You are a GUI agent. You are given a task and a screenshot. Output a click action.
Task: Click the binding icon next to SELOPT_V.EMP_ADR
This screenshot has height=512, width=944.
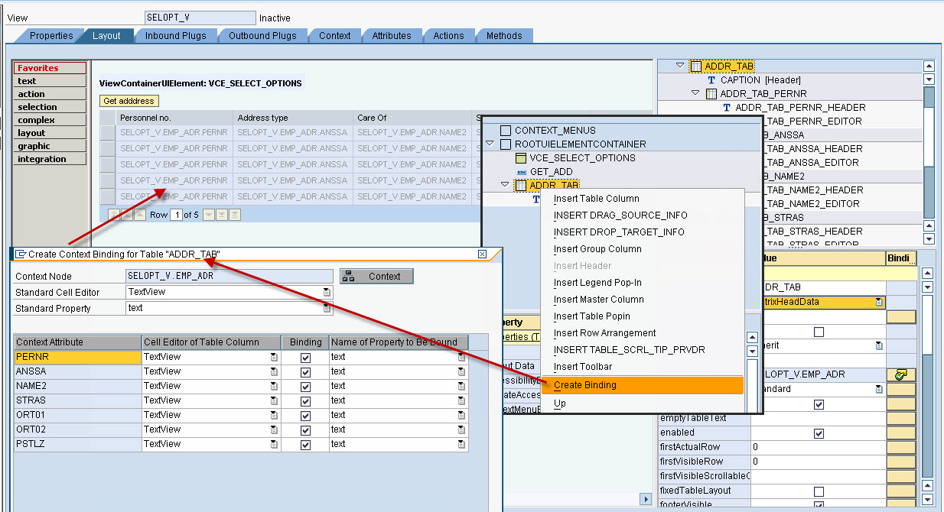coord(901,374)
